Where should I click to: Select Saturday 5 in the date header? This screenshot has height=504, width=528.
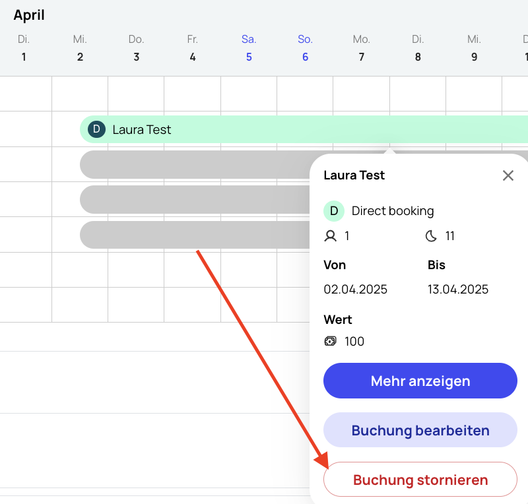coord(249,48)
